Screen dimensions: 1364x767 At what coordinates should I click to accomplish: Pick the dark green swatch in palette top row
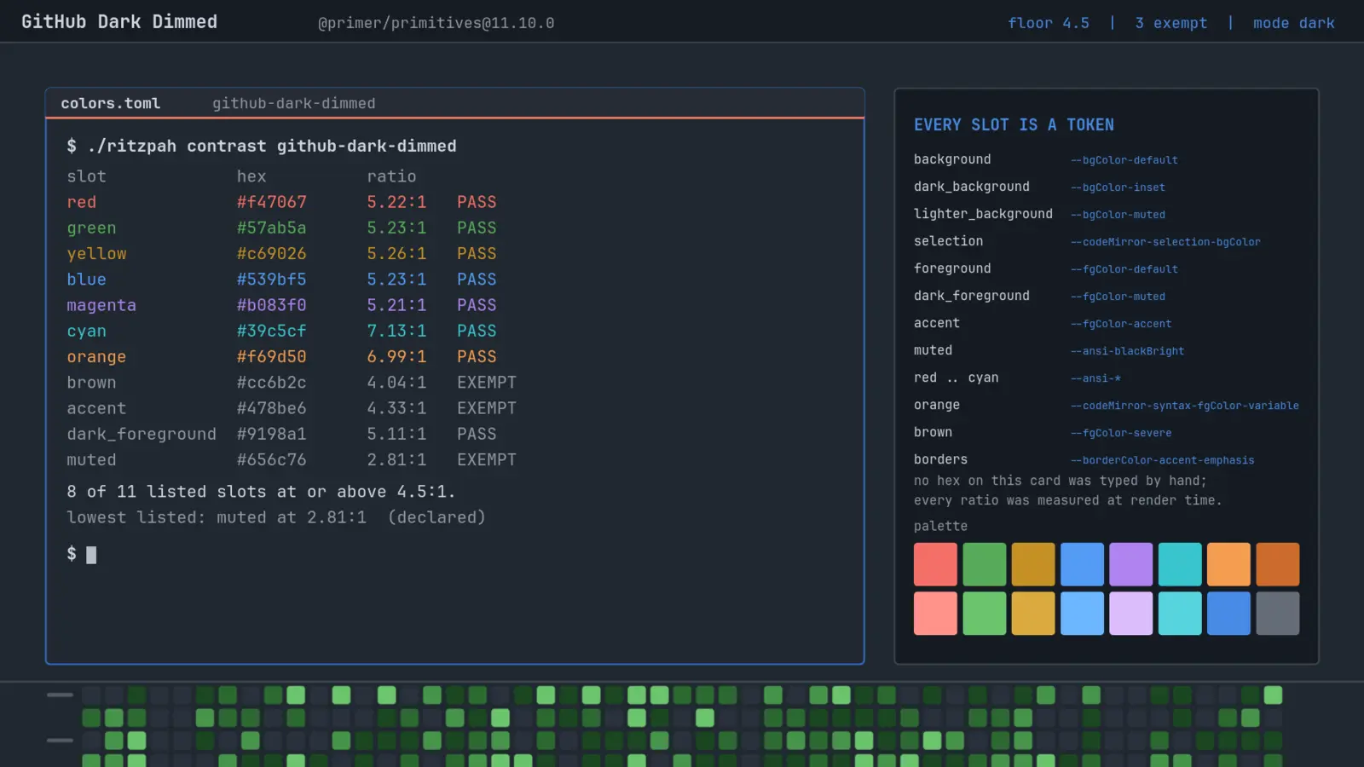point(985,564)
